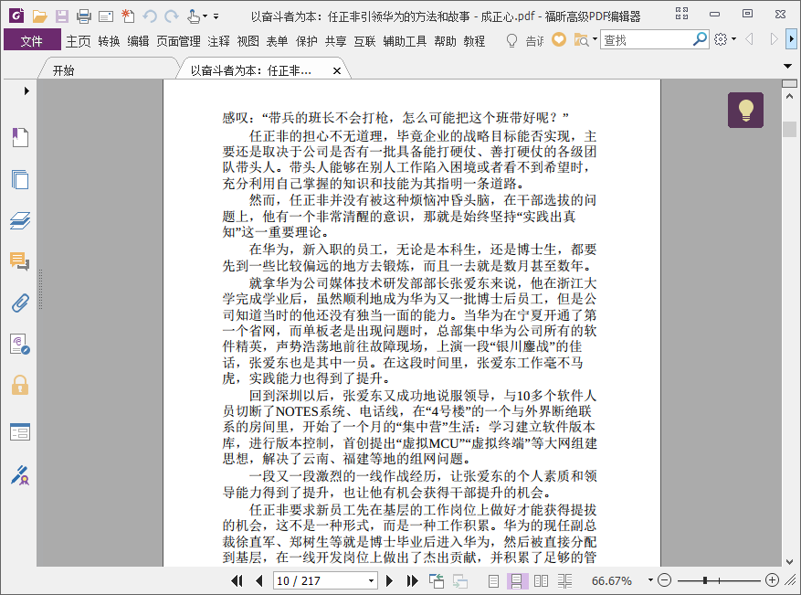Open the tab list dropdown arrow
The height and width of the screenshot is (595, 801).
coord(787,66)
